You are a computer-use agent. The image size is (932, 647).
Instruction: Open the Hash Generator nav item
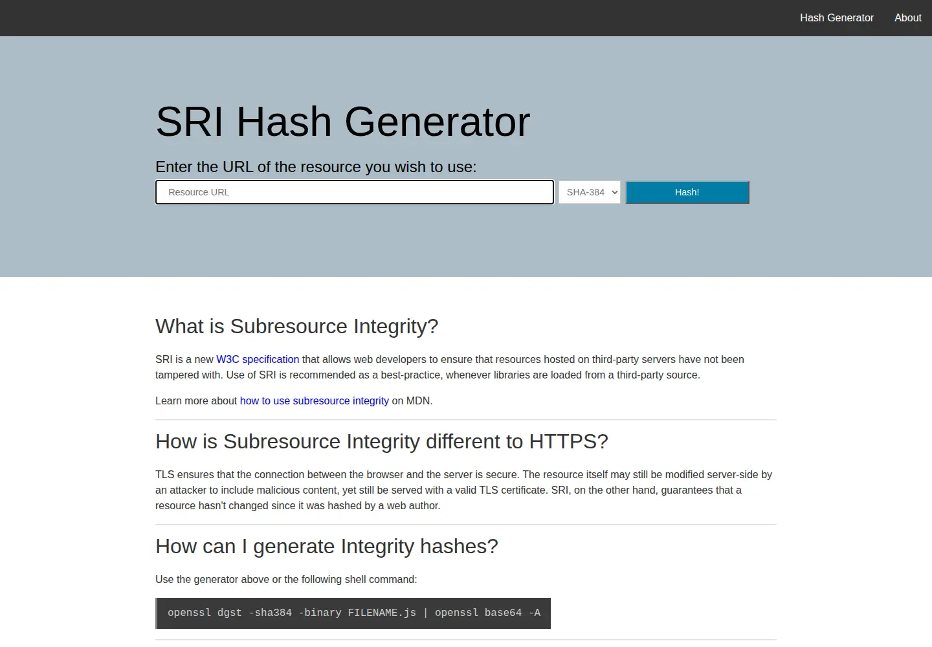[x=836, y=18]
